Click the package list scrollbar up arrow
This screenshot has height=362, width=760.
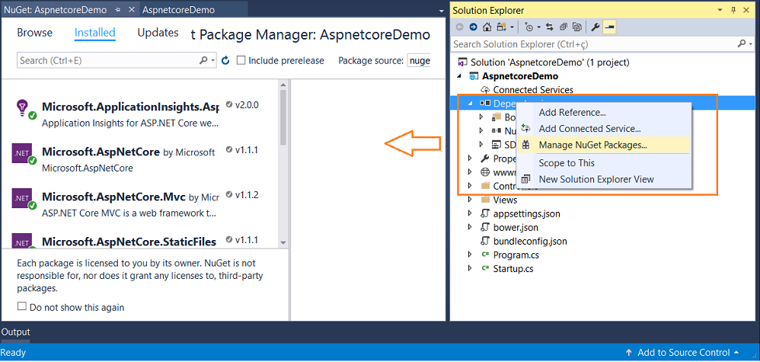click(x=283, y=85)
